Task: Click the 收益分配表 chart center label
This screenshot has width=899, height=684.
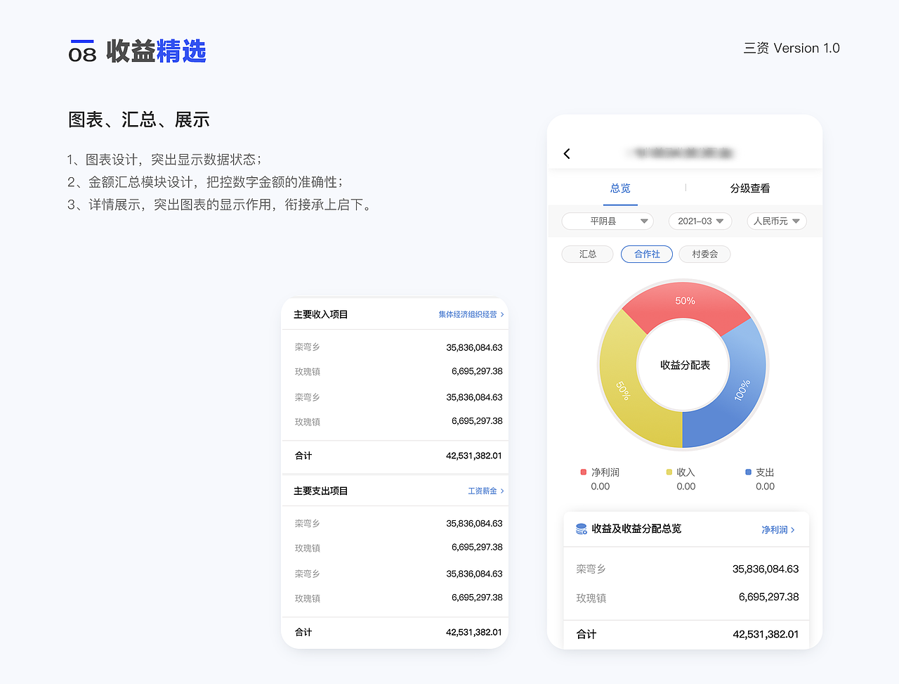Action: (x=685, y=365)
